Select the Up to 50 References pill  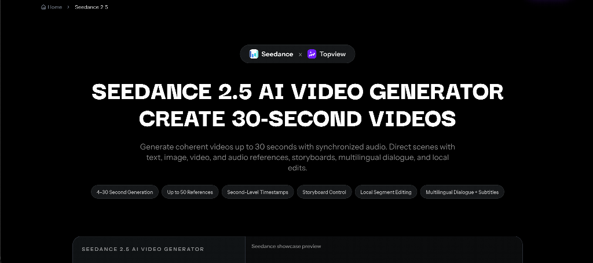[x=190, y=192]
